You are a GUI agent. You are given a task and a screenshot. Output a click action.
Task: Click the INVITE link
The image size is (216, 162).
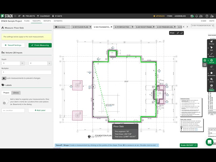pyautogui.click(x=212, y=21)
